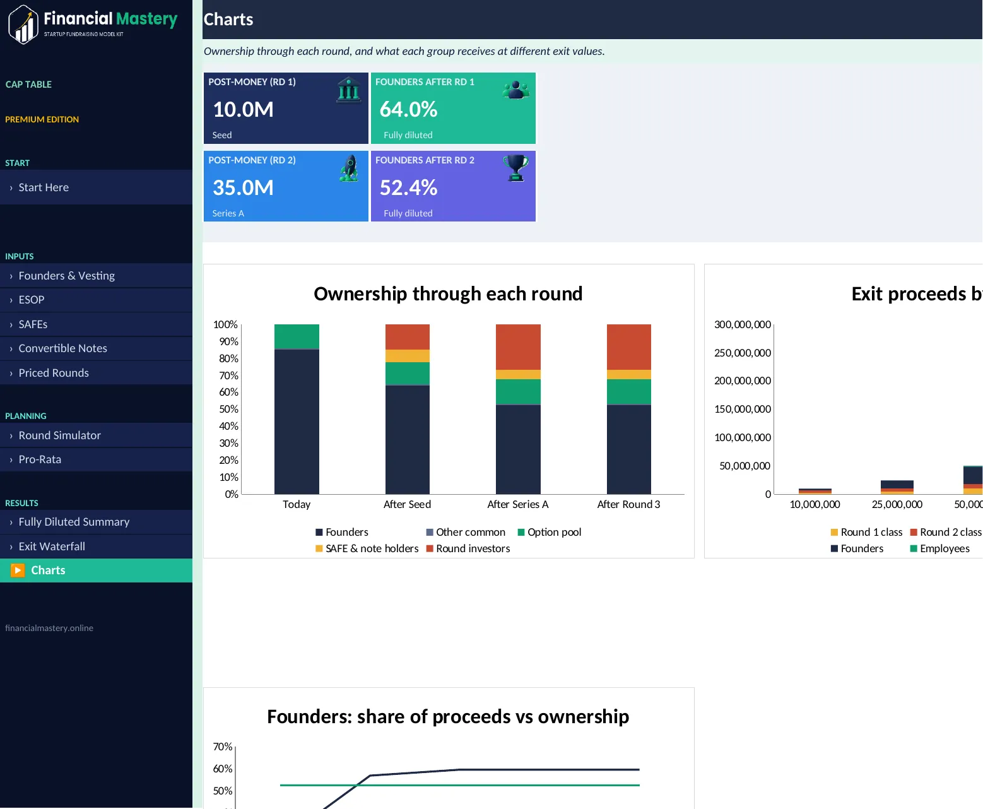Click the Financial Mastery logo icon
This screenshot has height=809, width=983.
[x=23, y=24]
